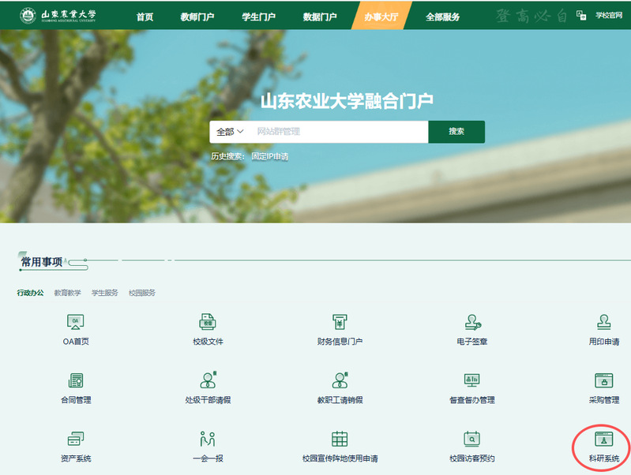Image resolution: width=631 pixels, height=475 pixels.
Task: Click the 科研系统 label text
Action: [x=603, y=458]
